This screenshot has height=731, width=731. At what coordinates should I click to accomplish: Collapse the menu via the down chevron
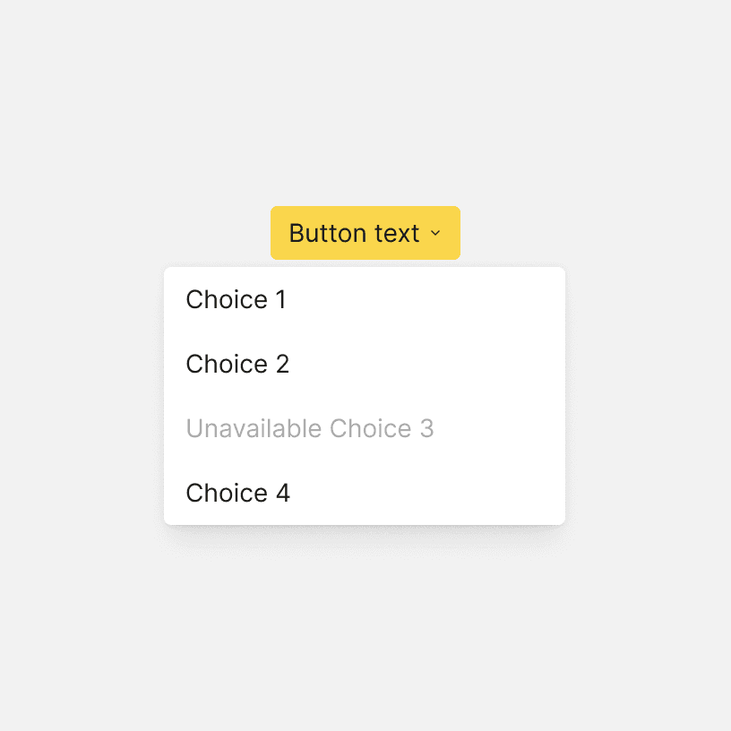pyautogui.click(x=435, y=234)
